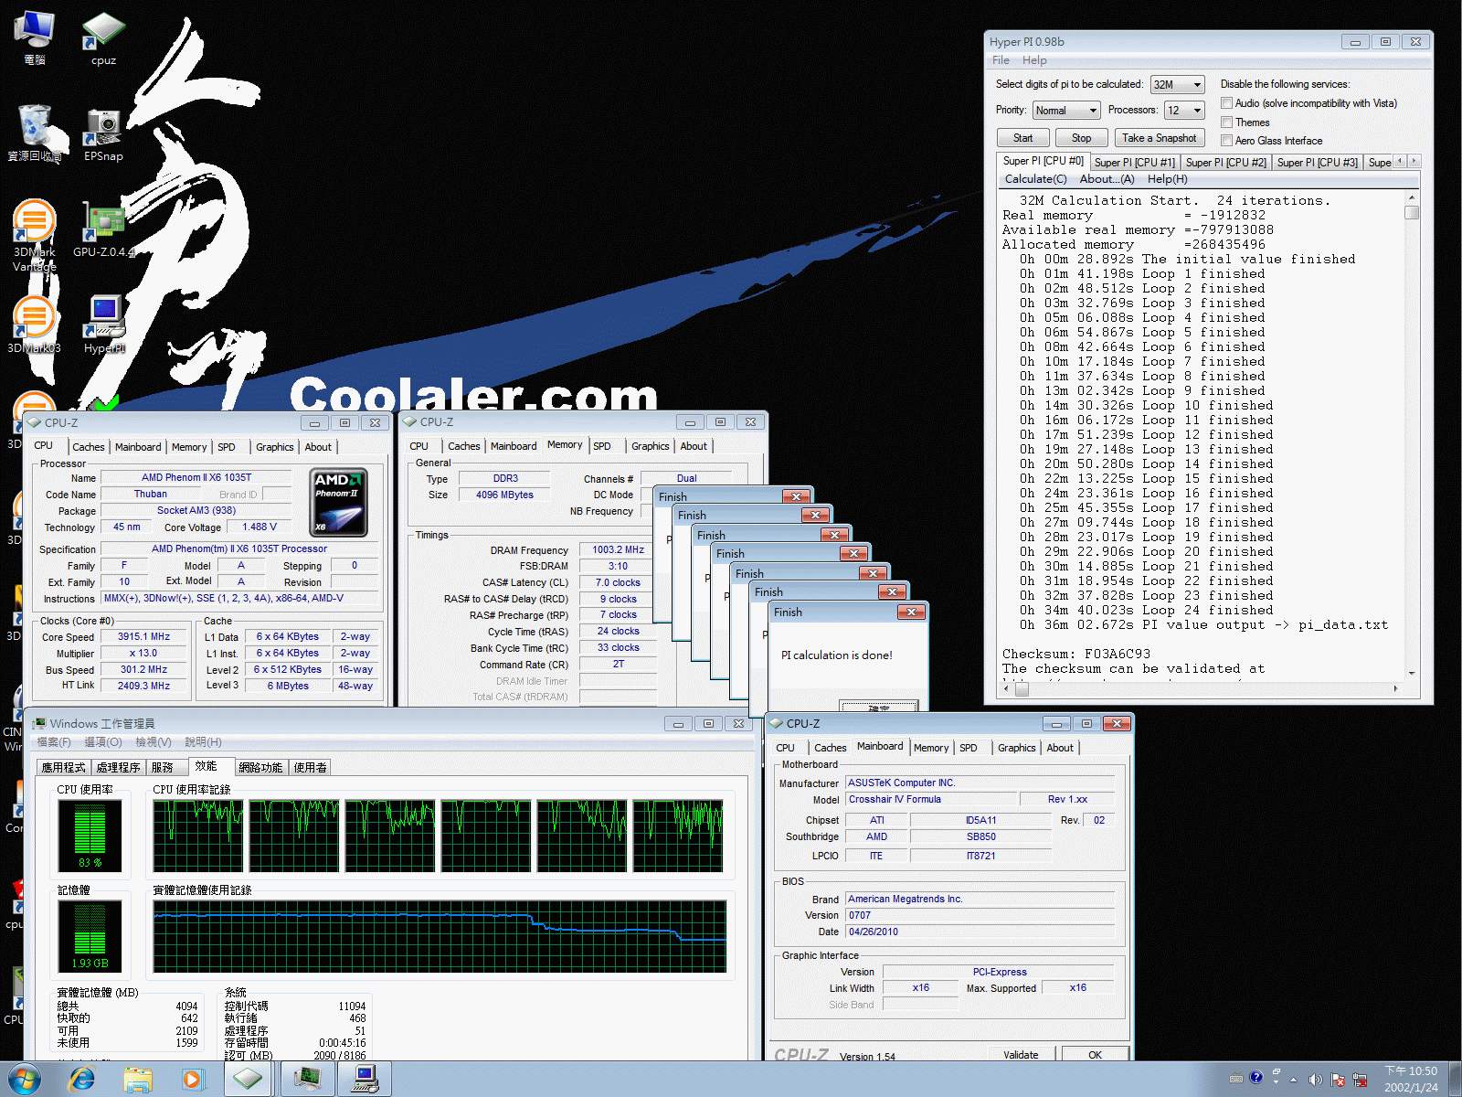Open the Calculate(C) menu in Super PI
Viewport: 1462px width, 1097px height.
1036,179
